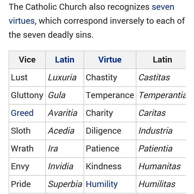Click the Diligence cell
This screenshot has height=194, width=194.
point(110,131)
